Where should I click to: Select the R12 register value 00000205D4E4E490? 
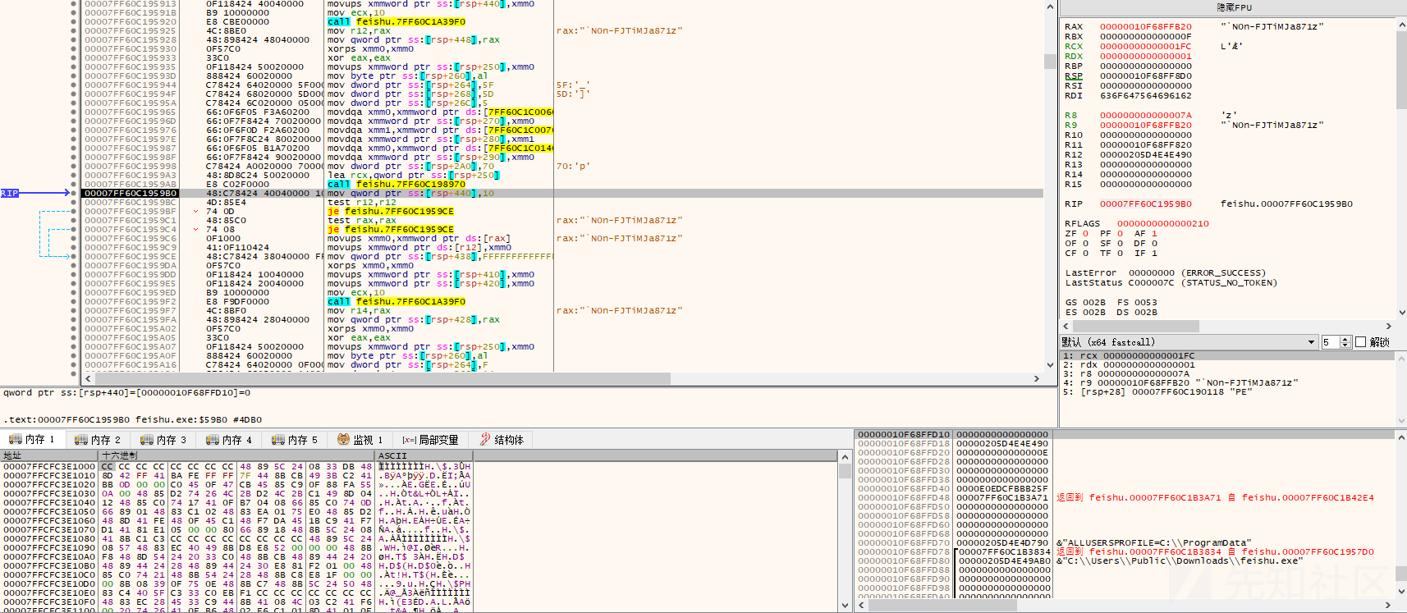pyautogui.click(x=1146, y=155)
